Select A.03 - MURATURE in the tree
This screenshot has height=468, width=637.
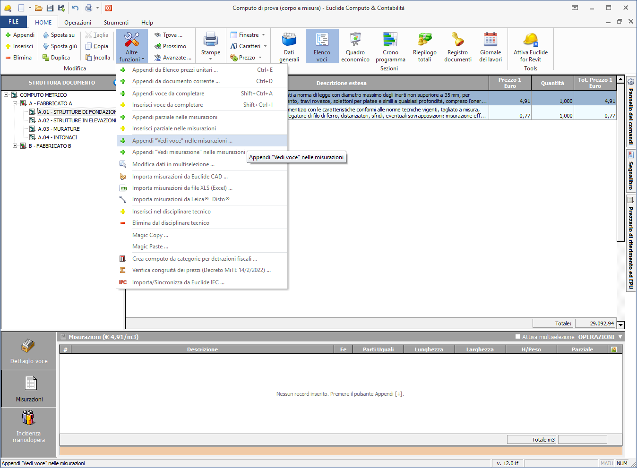[59, 129]
